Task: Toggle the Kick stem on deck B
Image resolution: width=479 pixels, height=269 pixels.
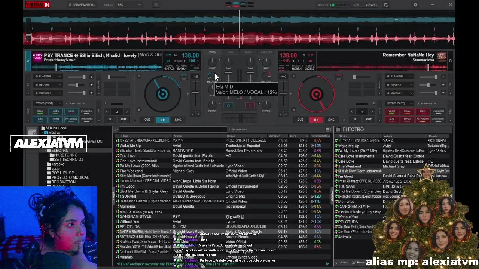Action: [x=391, y=119]
